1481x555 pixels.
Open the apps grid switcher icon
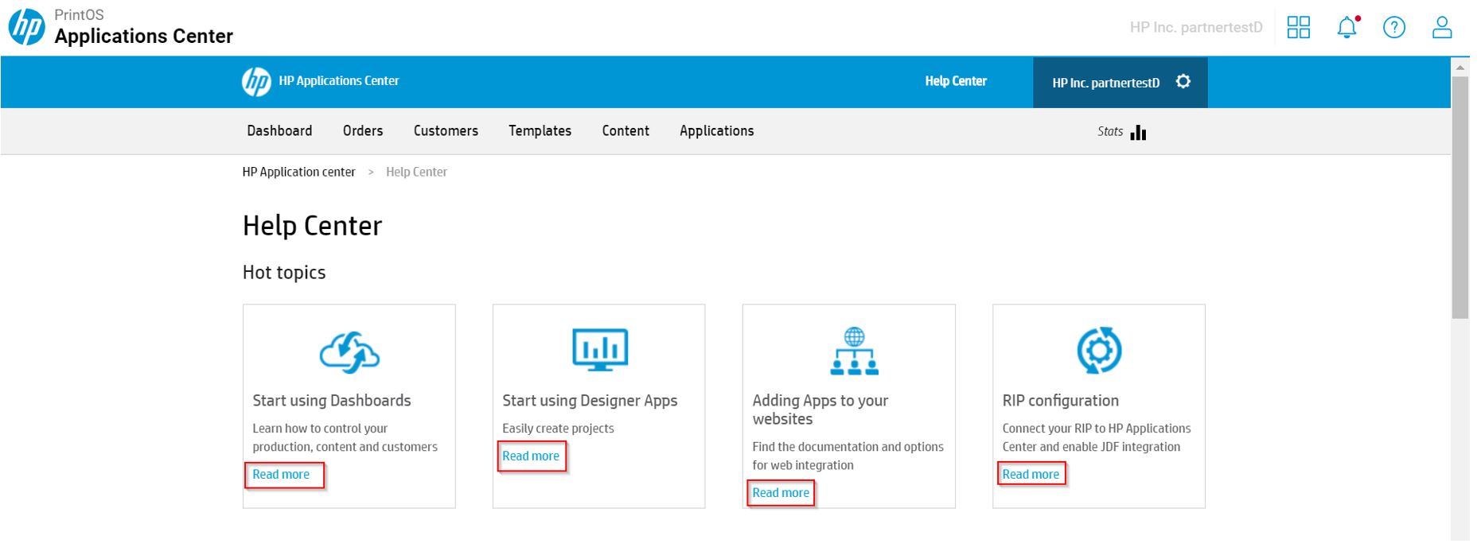(x=1298, y=27)
